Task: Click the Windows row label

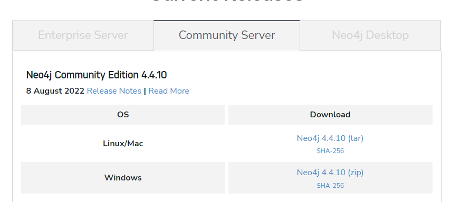Action: (x=123, y=178)
